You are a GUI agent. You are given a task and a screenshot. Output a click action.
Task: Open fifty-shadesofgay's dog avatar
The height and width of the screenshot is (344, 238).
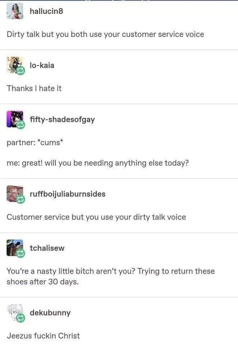(15, 119)
